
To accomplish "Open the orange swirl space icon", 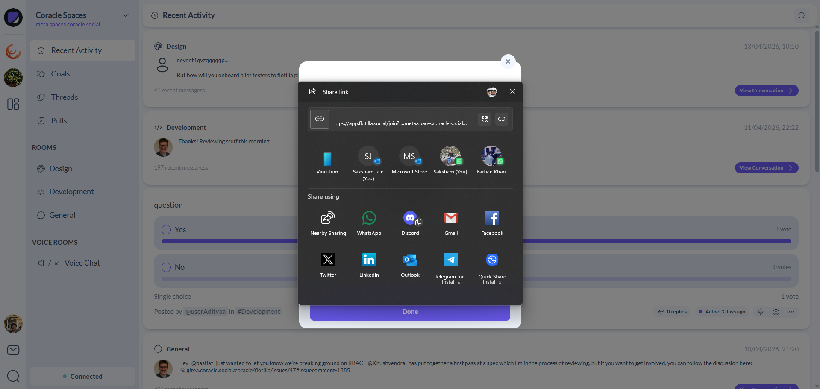I will point(13,52).
